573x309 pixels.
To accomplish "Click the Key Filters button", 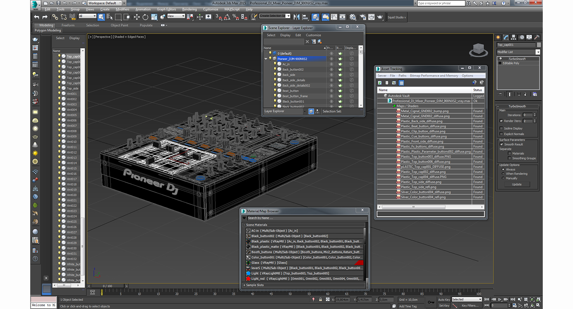I will point(470,306).
